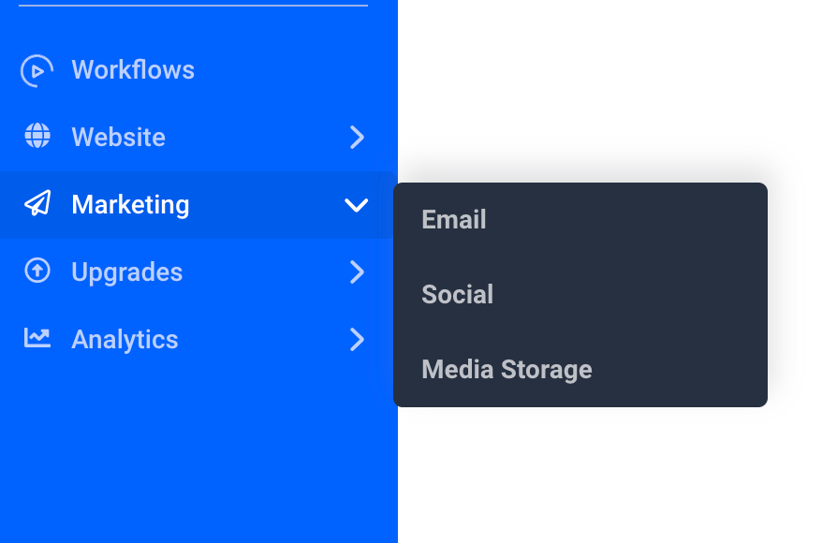Click the divider line above Workflows
This screenshot has height=543, width=837.
point(193,6)
